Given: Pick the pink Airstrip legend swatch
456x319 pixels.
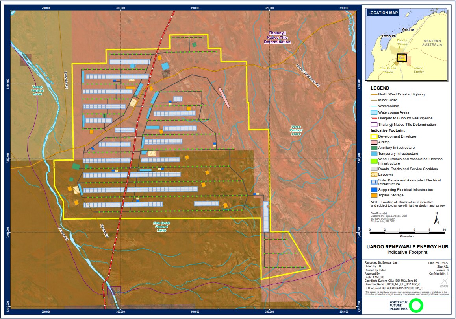Looking at the screenshot, I should tap(374, 142).
